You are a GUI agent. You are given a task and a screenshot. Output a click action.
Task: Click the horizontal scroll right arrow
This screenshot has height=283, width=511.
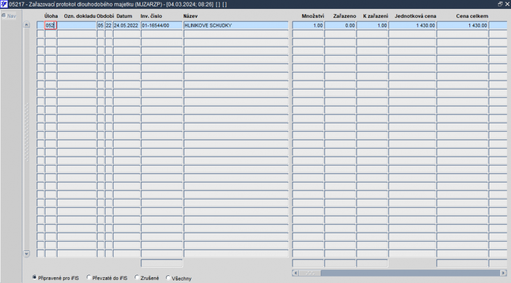[x=503, y=273]
